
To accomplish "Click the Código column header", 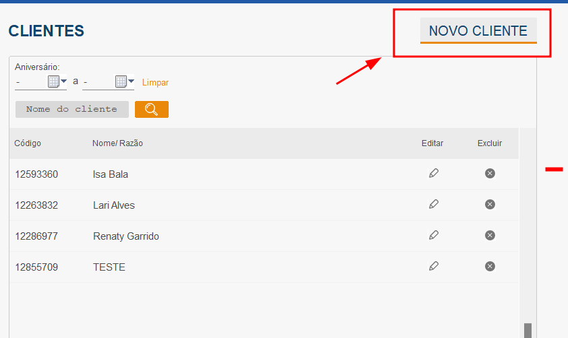I will pos(28,143).
